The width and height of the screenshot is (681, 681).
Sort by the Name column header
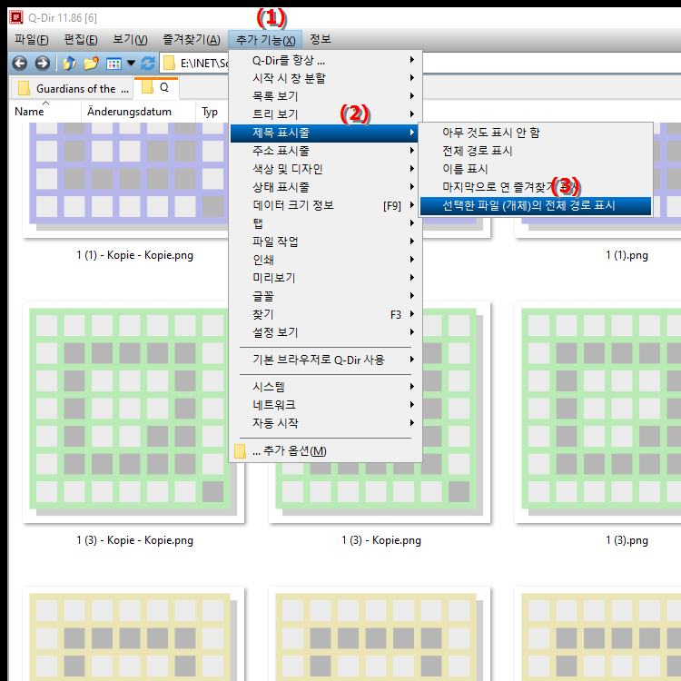tap(45, 112)
